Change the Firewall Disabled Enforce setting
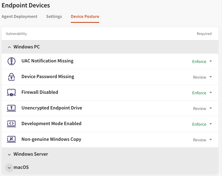Image resolution: width=222 pixels, height=176 pixels. 202,93
